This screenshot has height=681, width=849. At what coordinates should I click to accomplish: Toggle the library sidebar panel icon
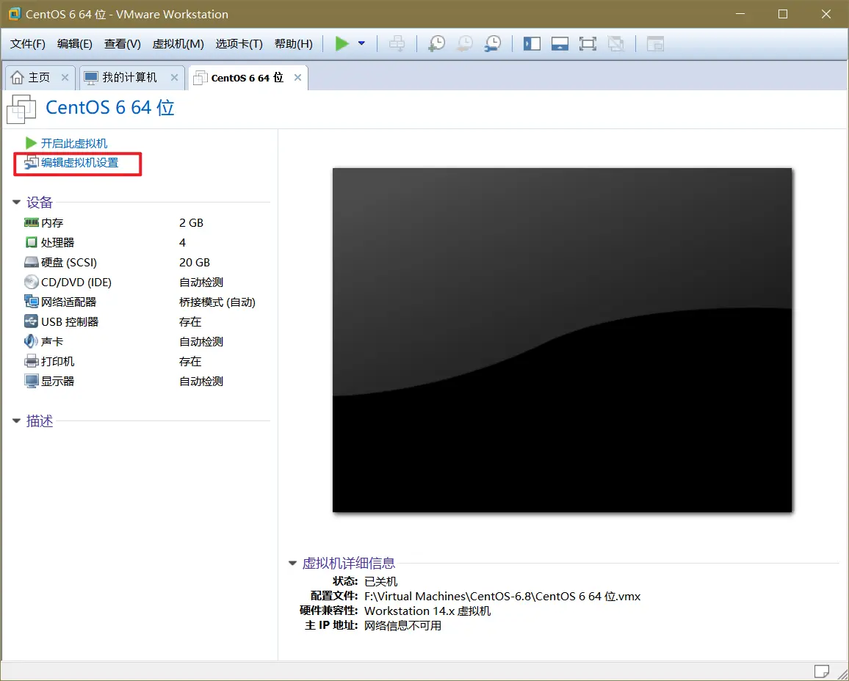532,43
